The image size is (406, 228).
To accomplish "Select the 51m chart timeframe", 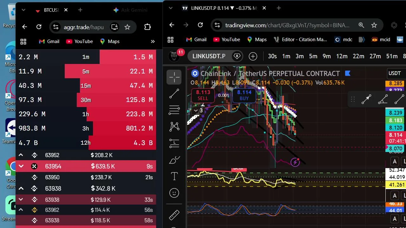I will click(392, 56).
